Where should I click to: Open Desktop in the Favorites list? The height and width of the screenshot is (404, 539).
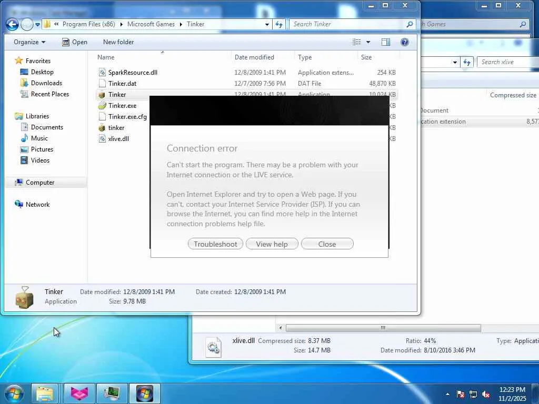pos(42,72)
